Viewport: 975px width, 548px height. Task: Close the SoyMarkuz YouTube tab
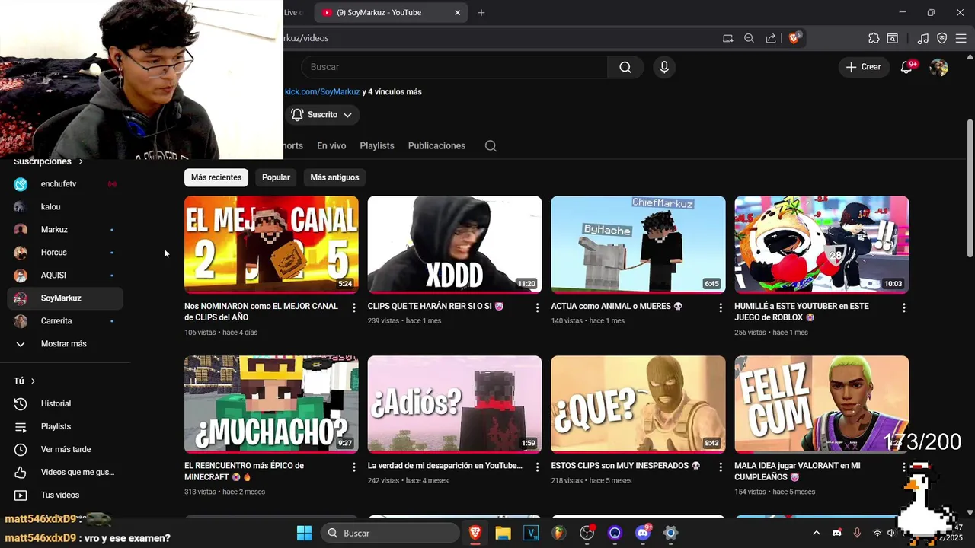pyautogui.click(x=457, y=13)
